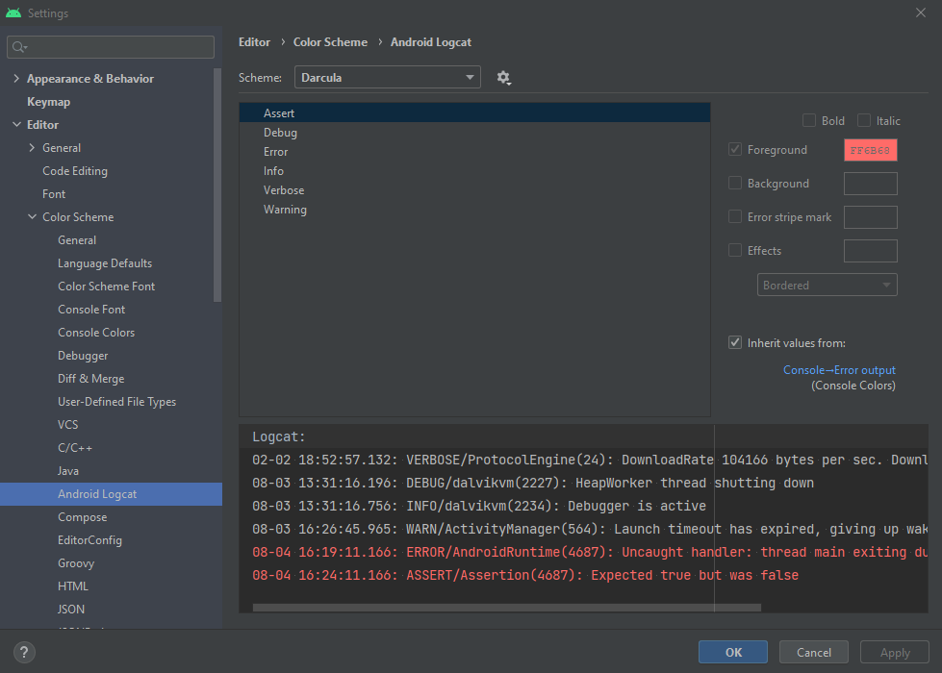Select Verbose in the attributes list
942x673 pixels.
click(284, 190)
